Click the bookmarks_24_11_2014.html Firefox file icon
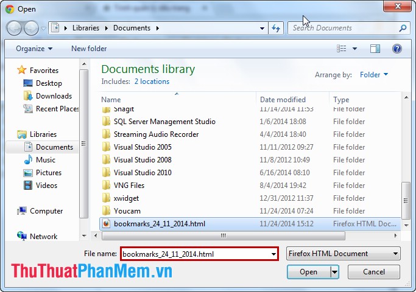 (x=106, y=224)
